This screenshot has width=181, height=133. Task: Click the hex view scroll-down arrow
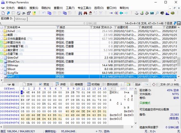tap(136, 123)
